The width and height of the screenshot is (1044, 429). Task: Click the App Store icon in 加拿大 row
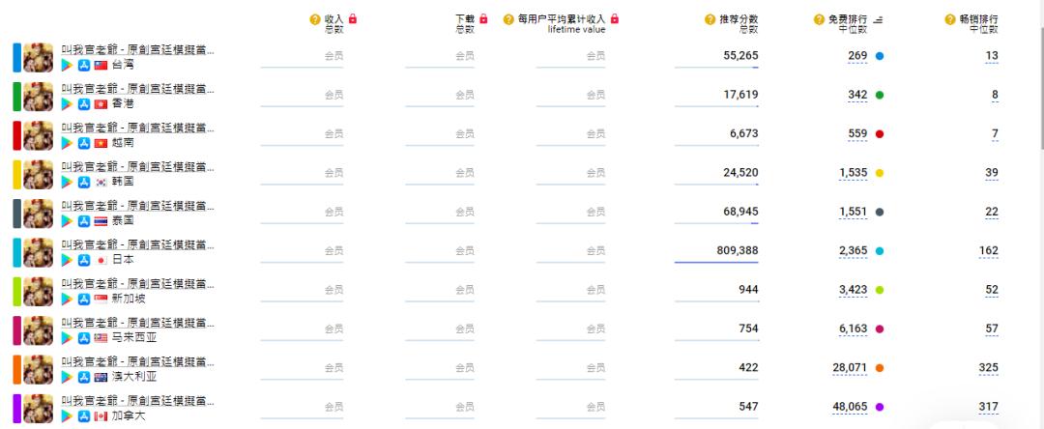point(84,415)
